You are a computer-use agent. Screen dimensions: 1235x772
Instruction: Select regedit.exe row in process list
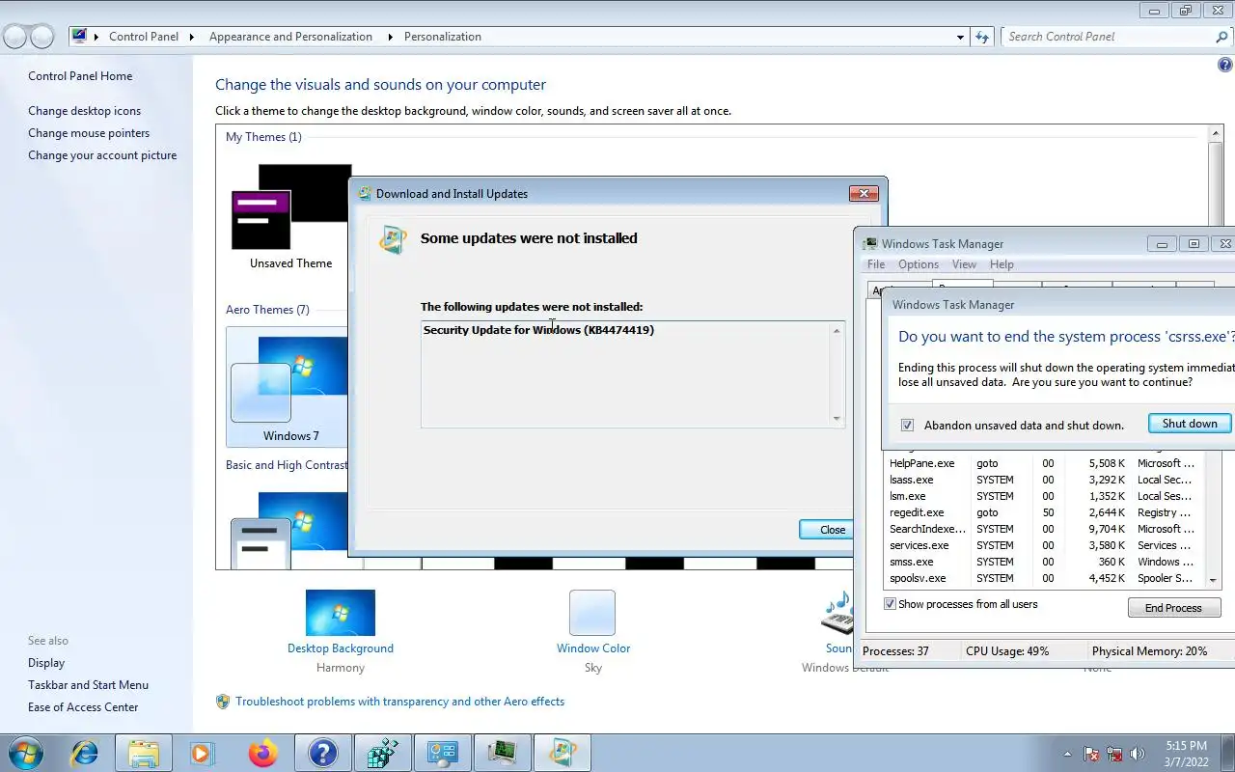[x=1045, y=512]
